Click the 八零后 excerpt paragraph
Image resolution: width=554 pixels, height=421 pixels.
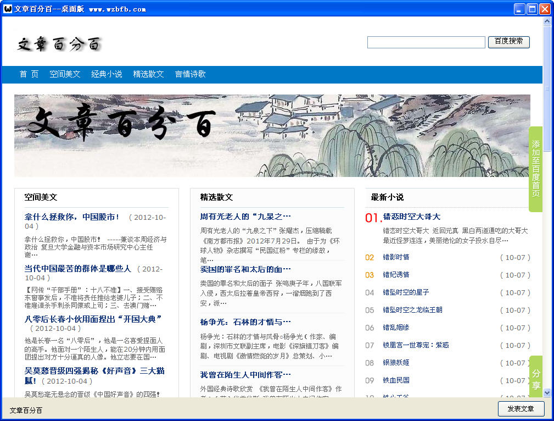(94, 348)
